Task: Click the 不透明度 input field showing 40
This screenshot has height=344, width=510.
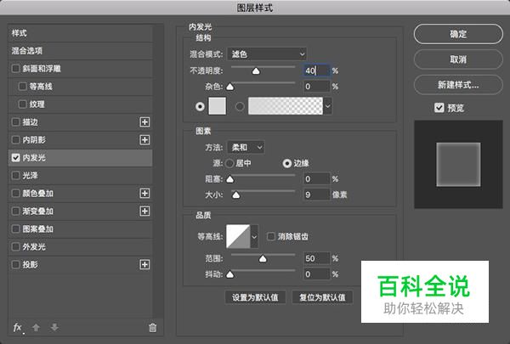Action: point(317,70)
